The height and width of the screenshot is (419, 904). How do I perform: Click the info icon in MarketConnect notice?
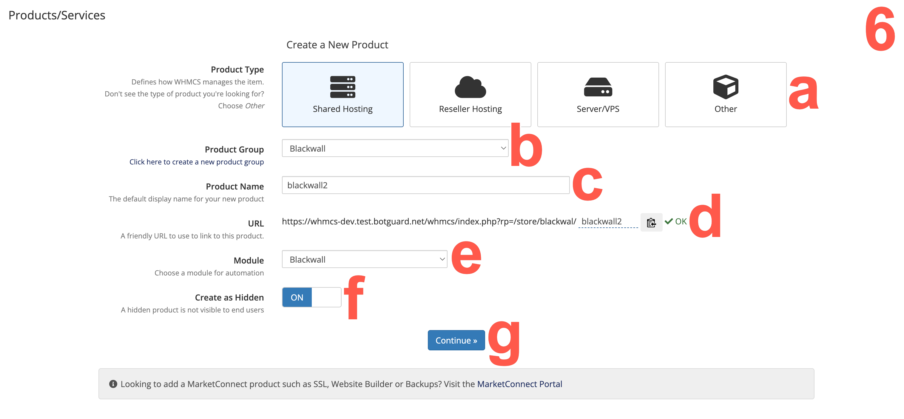(113, 383)
